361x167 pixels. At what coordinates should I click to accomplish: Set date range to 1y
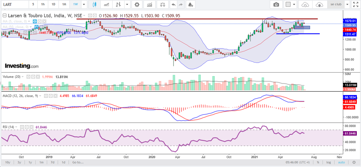pyautogui.click(x=30, y=162)
